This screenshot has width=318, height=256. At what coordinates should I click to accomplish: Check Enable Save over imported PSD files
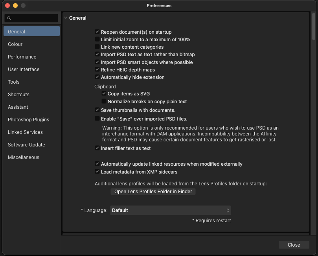(x=97, y=119)
